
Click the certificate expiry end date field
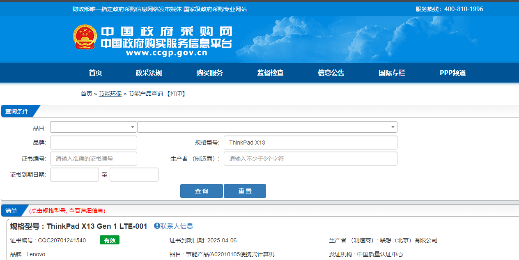click(x=134, y=175)
